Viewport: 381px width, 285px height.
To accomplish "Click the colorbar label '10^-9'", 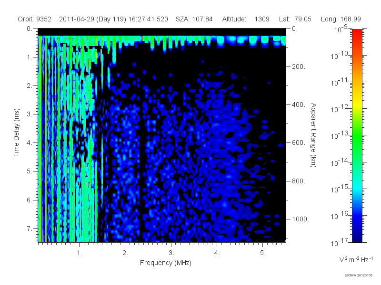I will pos(341,29).
